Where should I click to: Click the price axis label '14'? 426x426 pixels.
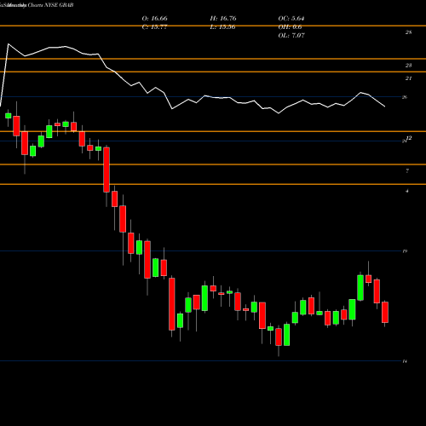[x=405, y=361]
